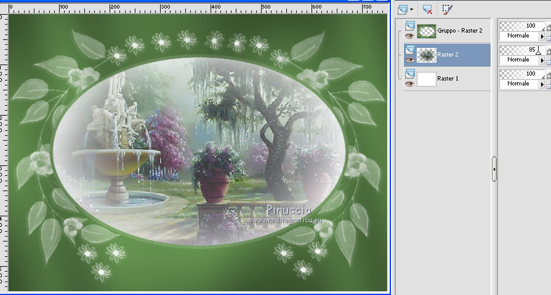551x295 pixels.
Task: Open the Normale blend mode dropdown for Raster 2
Action: [x=542, y=60]
